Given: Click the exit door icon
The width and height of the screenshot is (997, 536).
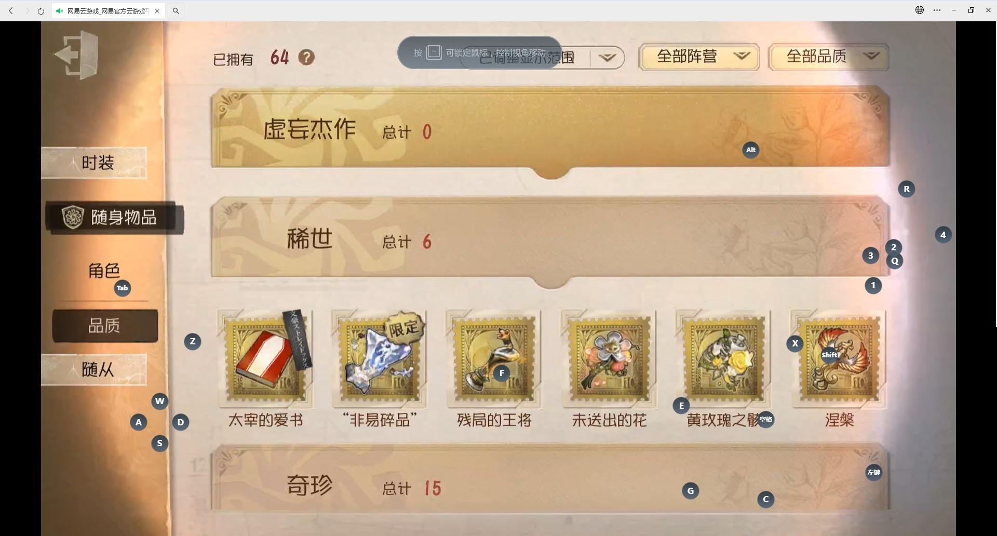Looking at the screenshot, I should [77, 55].
